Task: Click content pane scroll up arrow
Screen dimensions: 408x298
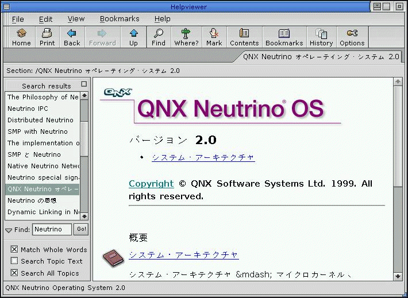Action: (x=397, y=82)
